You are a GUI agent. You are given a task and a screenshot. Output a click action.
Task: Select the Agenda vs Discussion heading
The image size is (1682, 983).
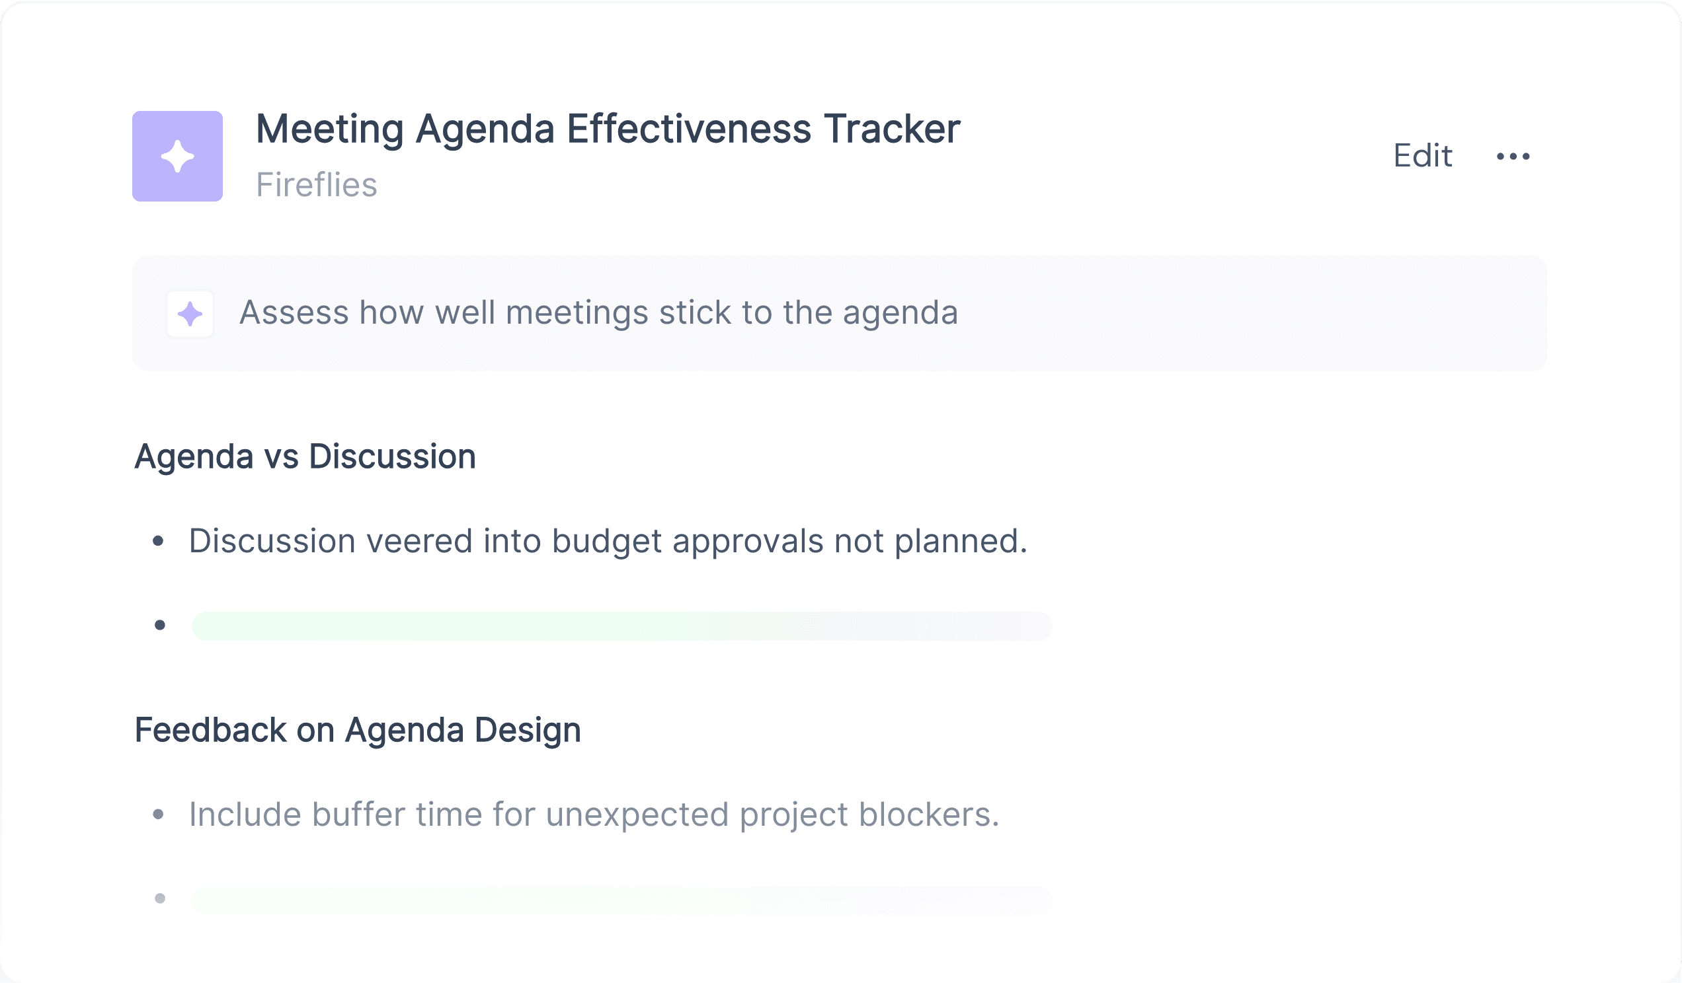point(305,457)
